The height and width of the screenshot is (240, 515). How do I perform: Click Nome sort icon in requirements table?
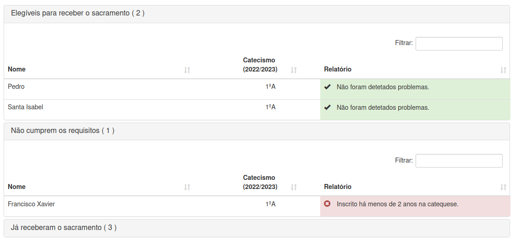(x=187, y=187)
